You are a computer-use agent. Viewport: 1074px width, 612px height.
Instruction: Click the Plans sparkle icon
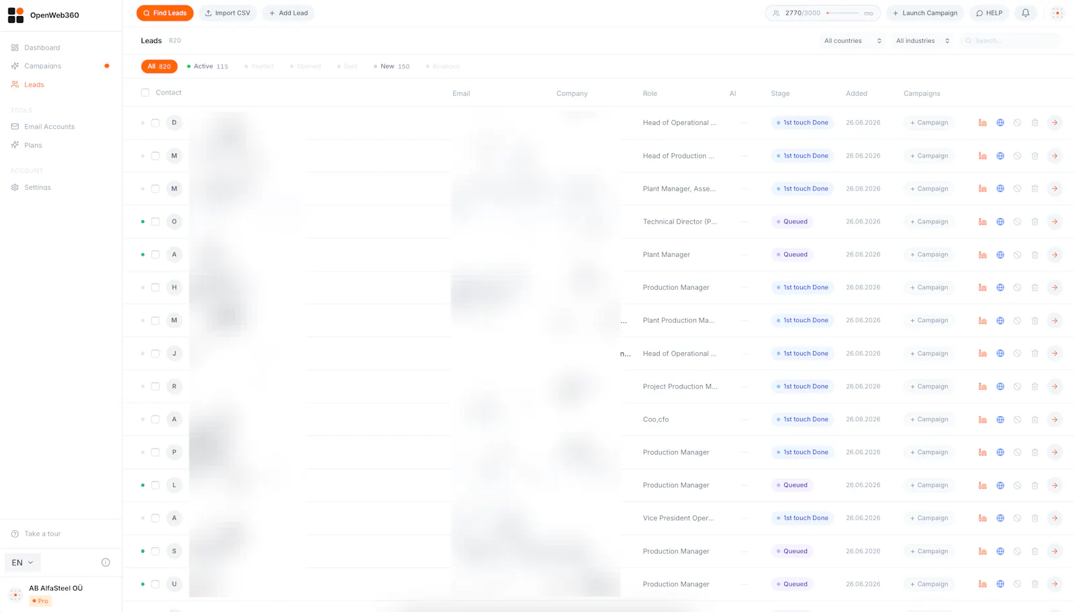tap(15, 145)
